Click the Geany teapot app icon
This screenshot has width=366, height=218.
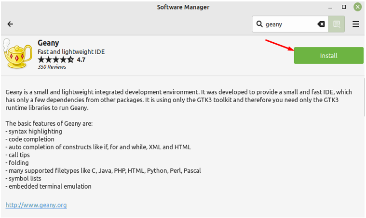click(18, 55)
